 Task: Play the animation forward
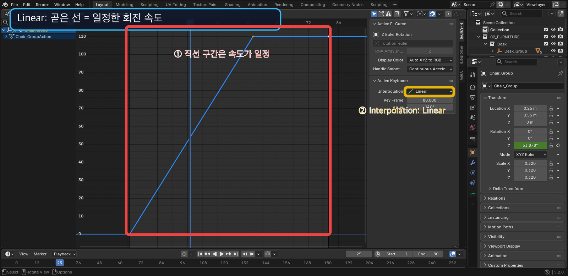tap(222, 254)
